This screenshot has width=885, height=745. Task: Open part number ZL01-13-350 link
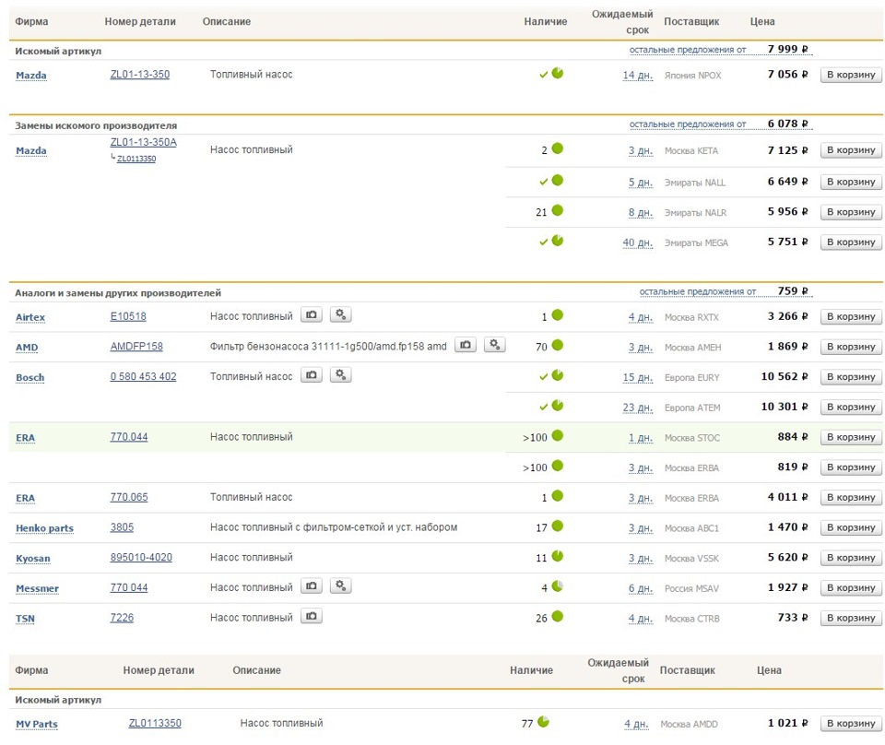click(139, 75)
